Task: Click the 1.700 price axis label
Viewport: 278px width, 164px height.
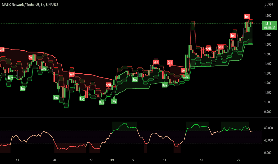Action: (268, 35)
